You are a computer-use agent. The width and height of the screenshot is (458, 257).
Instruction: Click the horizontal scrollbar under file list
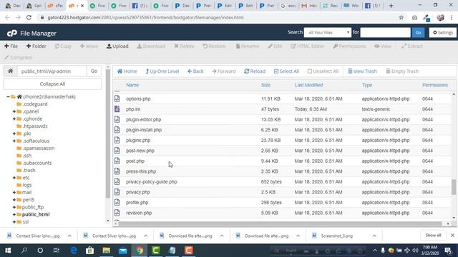pyautogui.click(x=280, y=223)
